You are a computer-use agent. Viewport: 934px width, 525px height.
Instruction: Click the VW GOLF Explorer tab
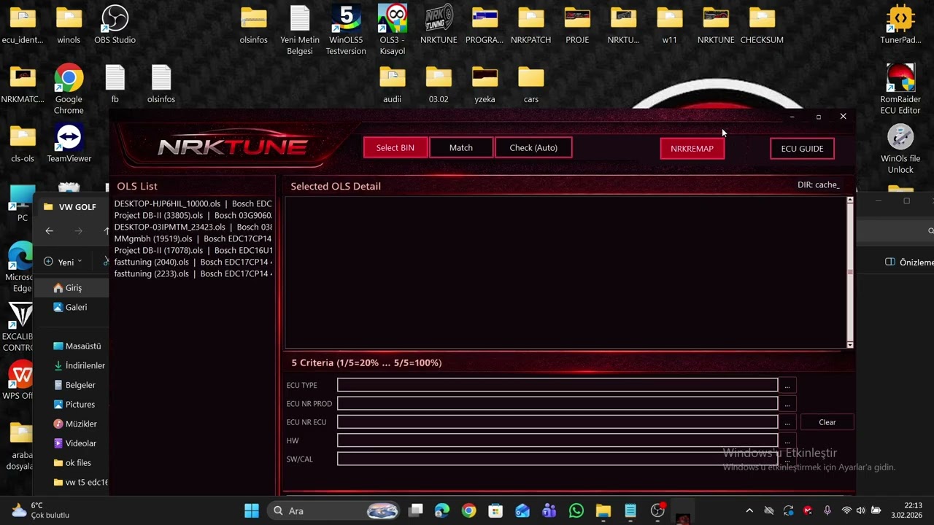coord(72,207)
